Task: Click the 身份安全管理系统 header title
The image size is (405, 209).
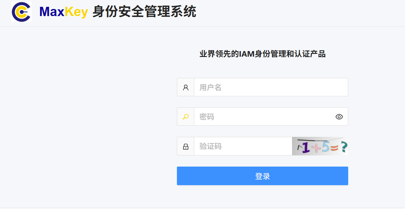Action: (x=144, y=12)
